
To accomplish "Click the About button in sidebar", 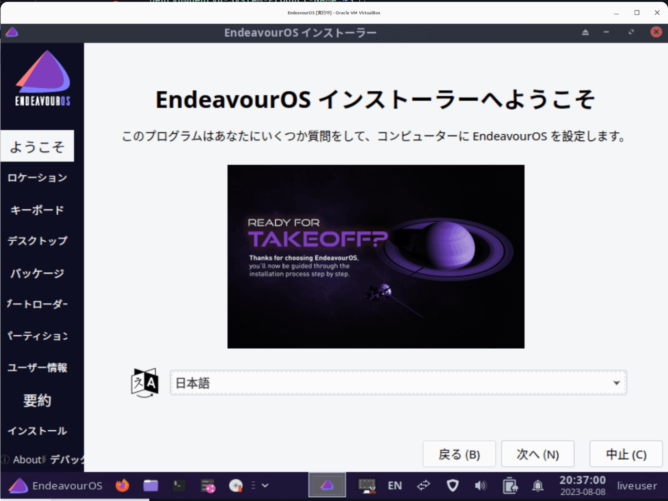I will pyautogui.click(x=22, y=460).
